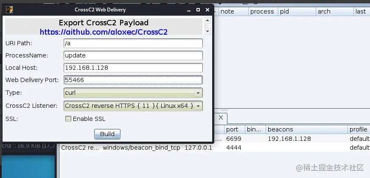Open the github.com/gloxec/CrossC2 link
This screenshot has width=370, height=178.
point(104,32)
